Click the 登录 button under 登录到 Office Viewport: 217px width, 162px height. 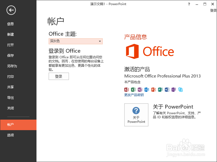click(x=59, y=76)
